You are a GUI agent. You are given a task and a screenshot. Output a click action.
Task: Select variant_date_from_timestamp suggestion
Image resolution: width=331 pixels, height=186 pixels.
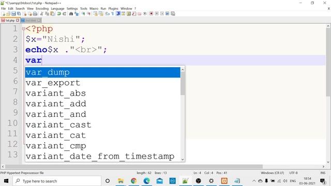[102, 156]
